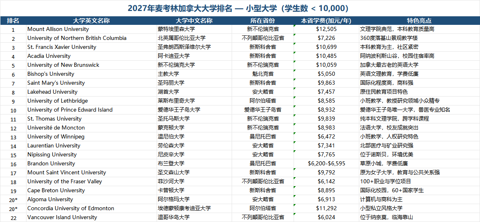
Task: Select cell University of New Brunswick
Action: (91, 65)
